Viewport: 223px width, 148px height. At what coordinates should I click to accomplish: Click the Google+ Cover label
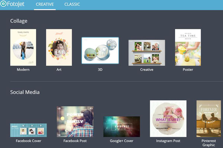[122, 141]
